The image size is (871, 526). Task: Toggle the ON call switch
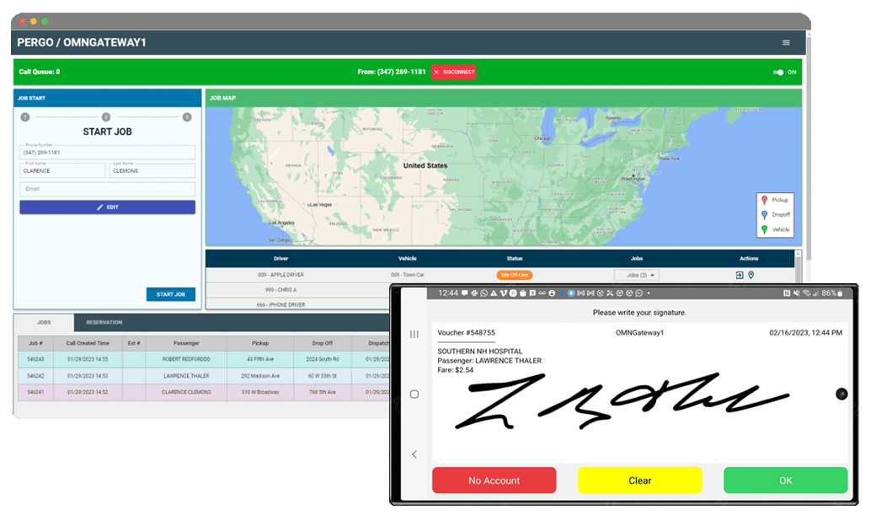[778, 72]
